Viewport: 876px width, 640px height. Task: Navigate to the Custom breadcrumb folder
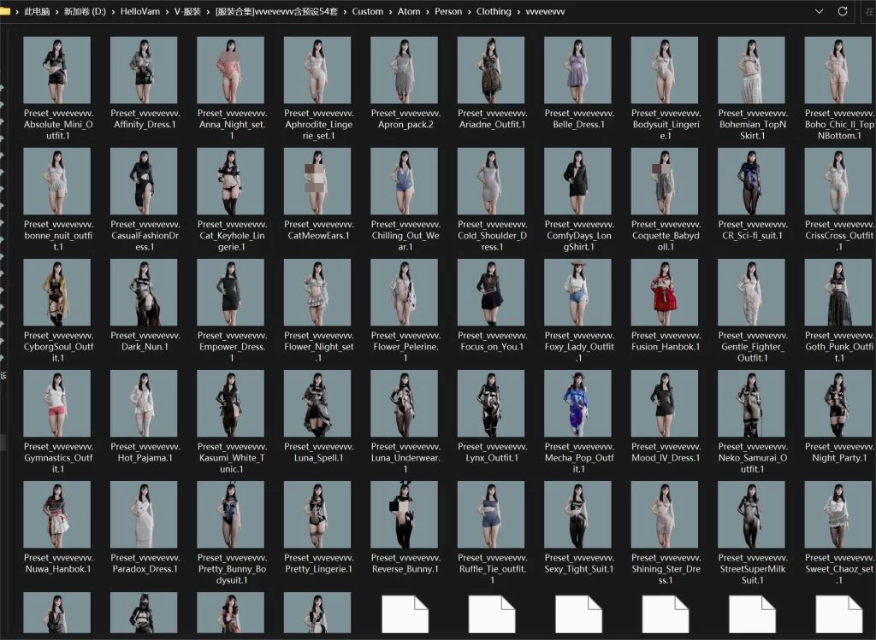367,12
